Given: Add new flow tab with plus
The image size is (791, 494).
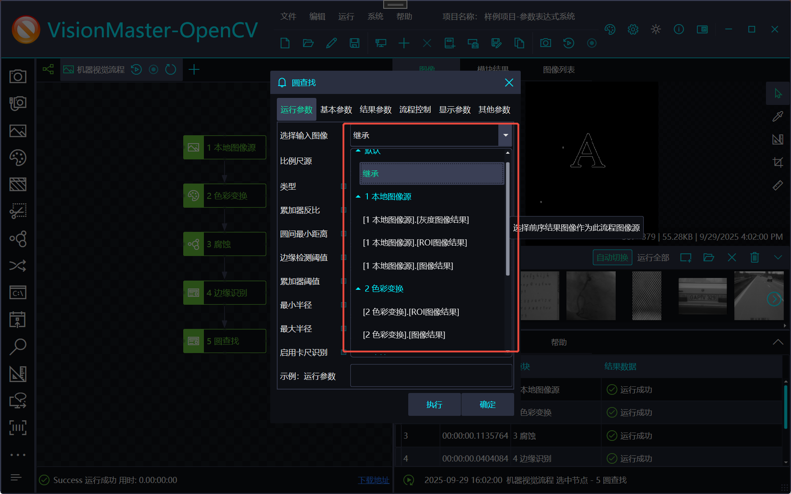Looking at the screenshot, I should tap(194, 69).
